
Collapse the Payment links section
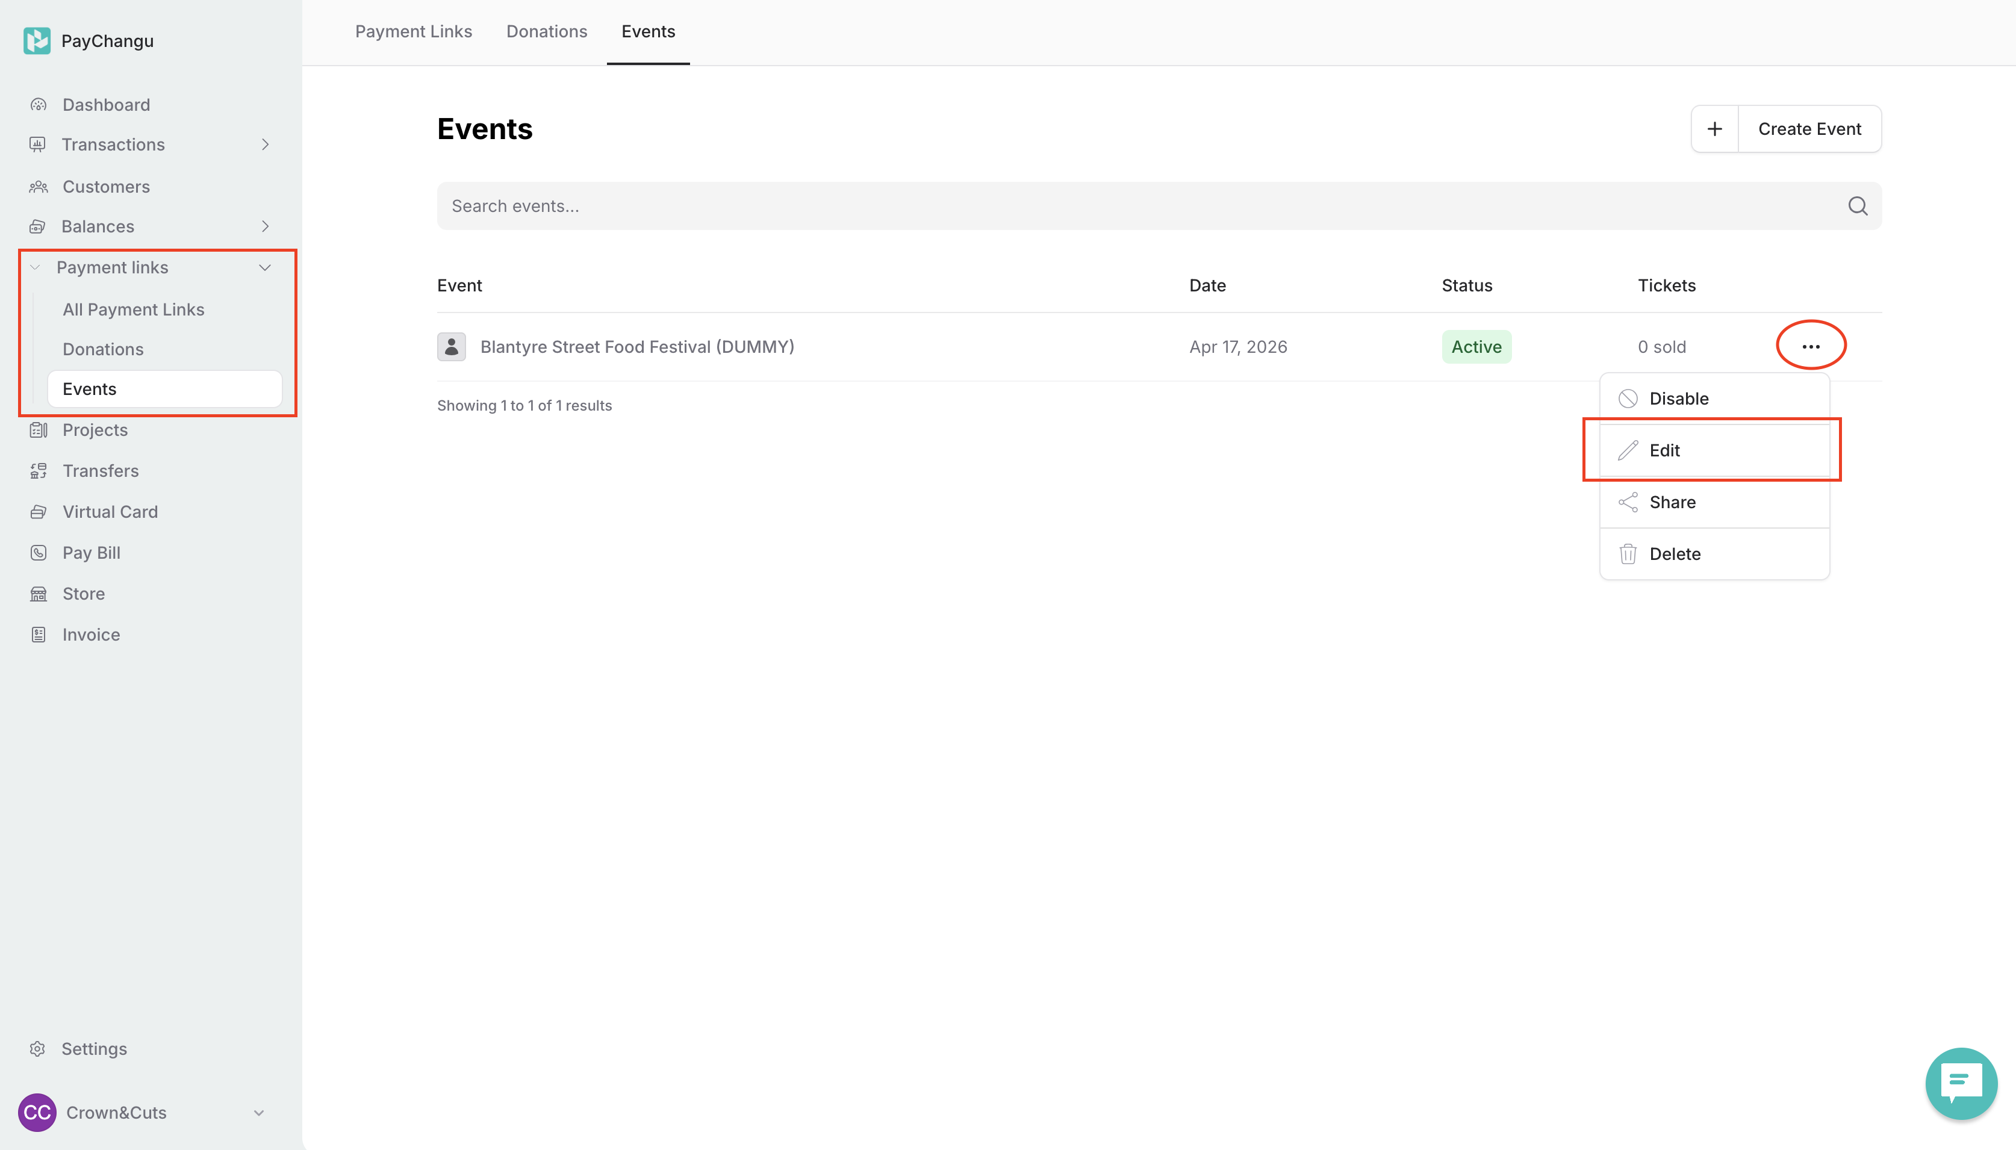[x=266, y=268]
